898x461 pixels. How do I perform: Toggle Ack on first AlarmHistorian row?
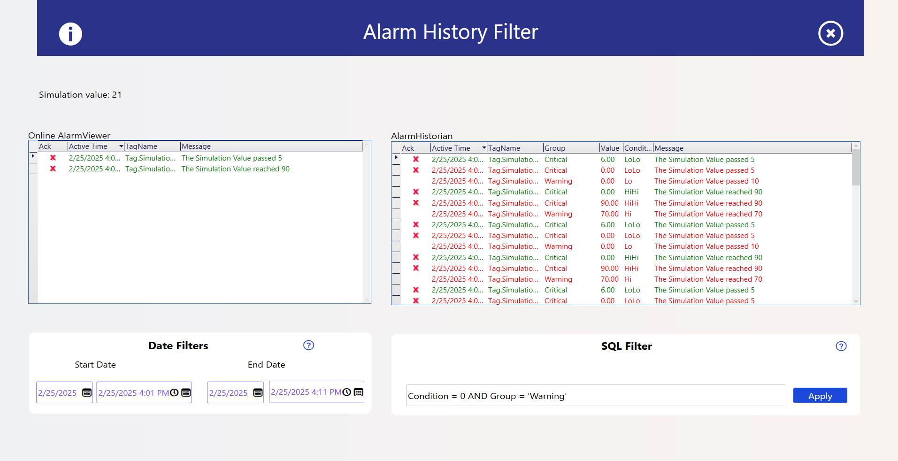click(x=416, y=160)
